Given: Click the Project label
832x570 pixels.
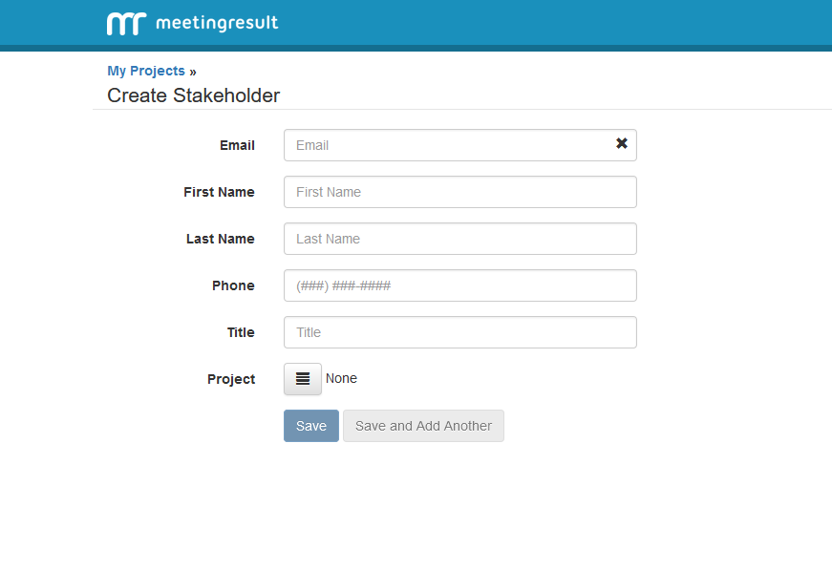Looking at the screenshot, I should click(231, 379).
